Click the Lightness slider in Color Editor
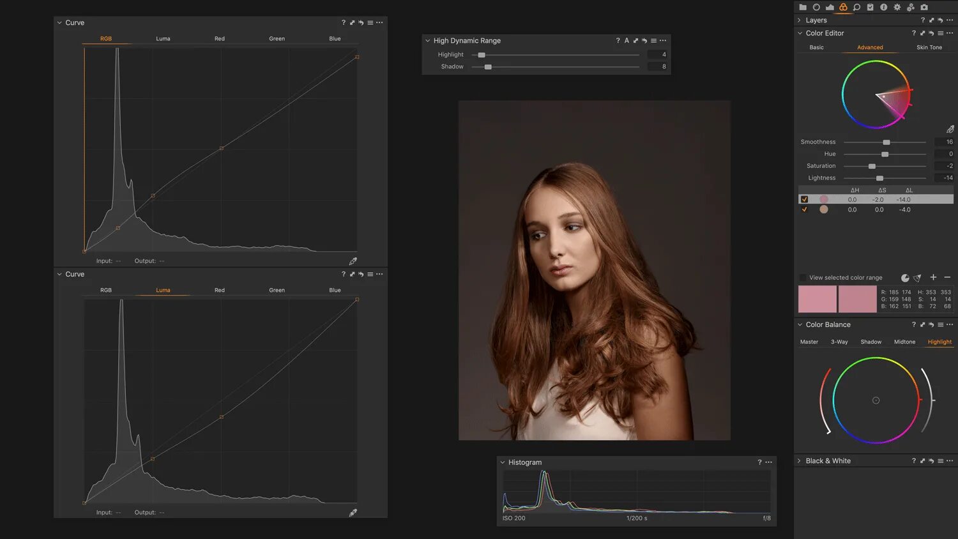The height and width of the screenshot is (539, 958). tap(885, 178)
